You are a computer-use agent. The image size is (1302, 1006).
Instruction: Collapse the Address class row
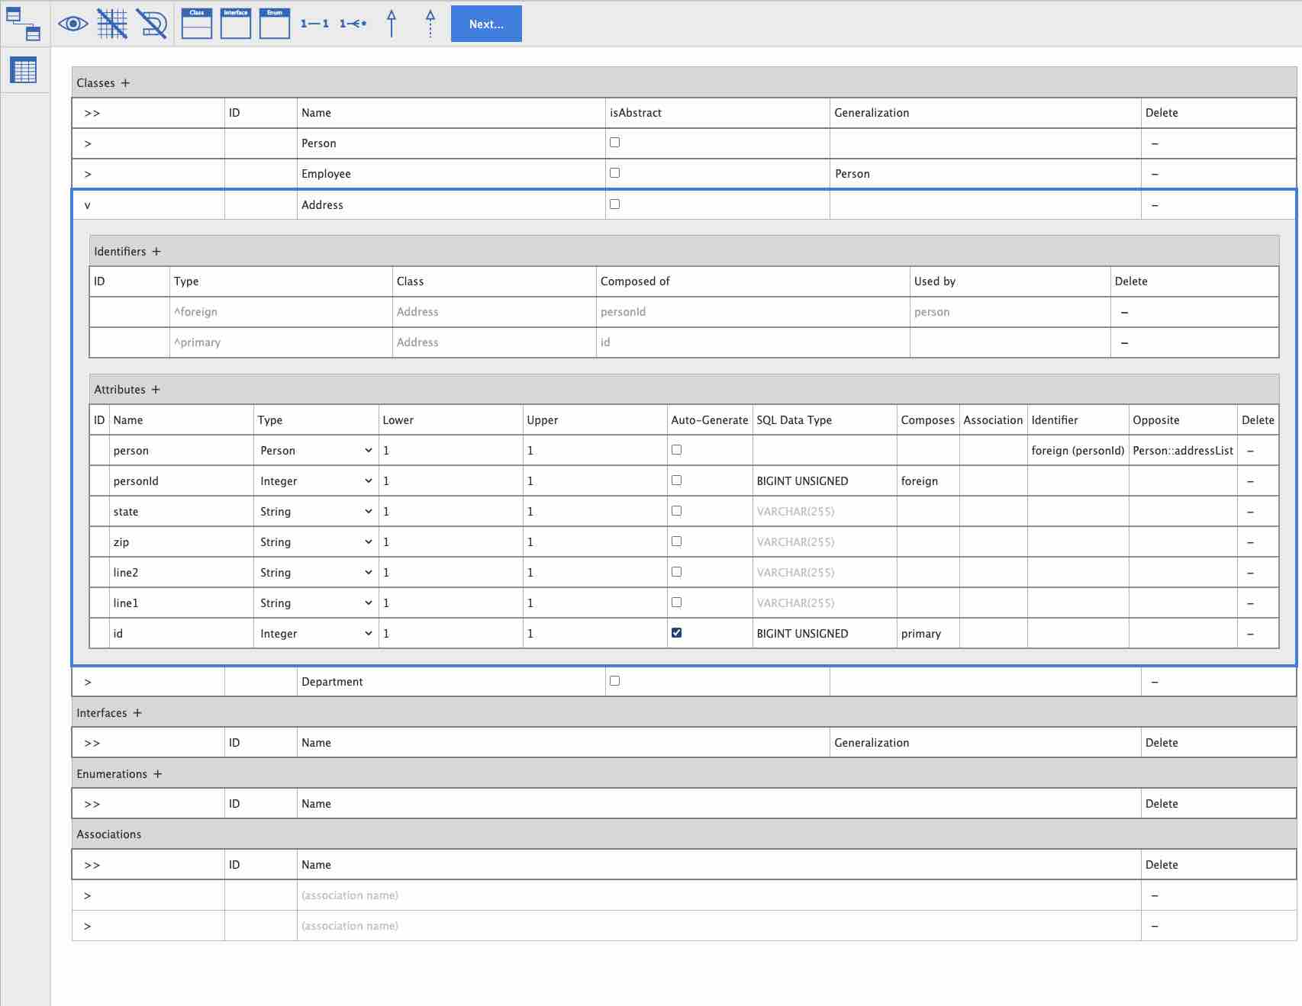(x=88, y=205)
